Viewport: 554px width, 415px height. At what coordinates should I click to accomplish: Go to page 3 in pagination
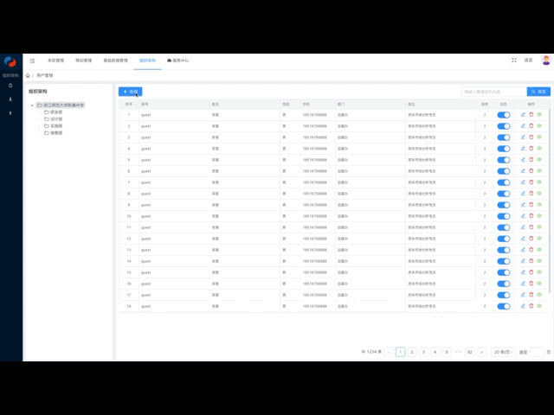coord(423,352)
